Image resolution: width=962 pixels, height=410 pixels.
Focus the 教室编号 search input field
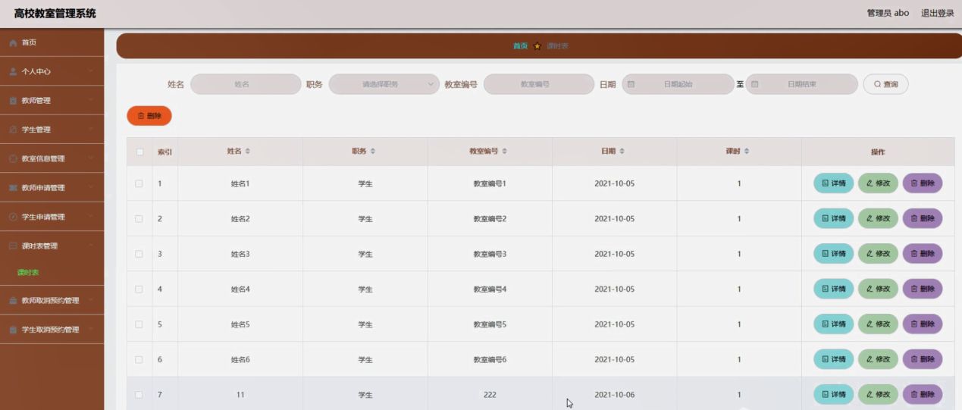tap(539, 84)
